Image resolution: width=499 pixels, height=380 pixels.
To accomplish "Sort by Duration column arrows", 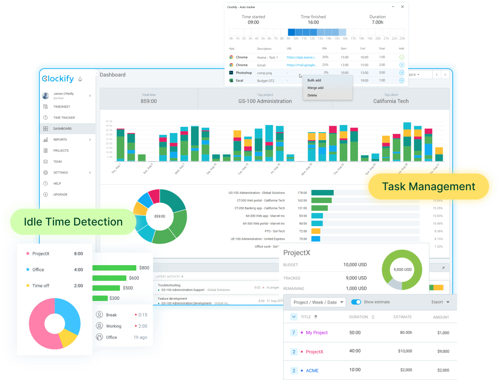I will coord(373,317).
